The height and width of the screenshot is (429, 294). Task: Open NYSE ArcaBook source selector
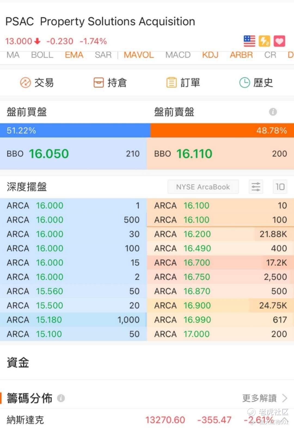tap(203, 187)
